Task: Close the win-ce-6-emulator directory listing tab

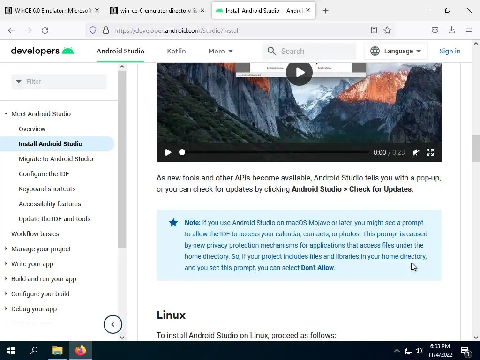Action: tap(202, 10)
